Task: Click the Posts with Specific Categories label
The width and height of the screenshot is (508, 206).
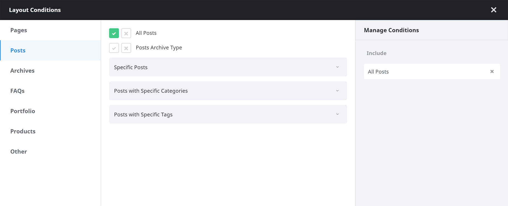Action: (151, 91)
